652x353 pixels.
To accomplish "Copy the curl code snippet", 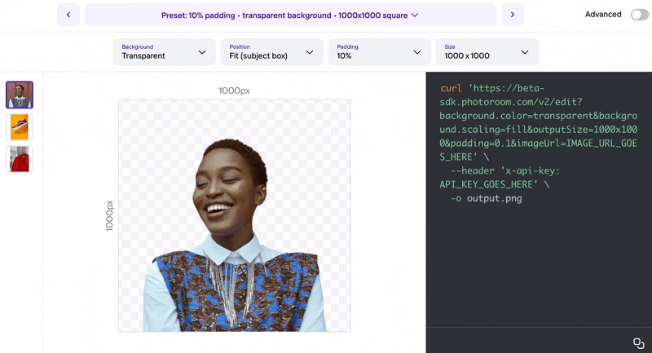I will 638,342.
